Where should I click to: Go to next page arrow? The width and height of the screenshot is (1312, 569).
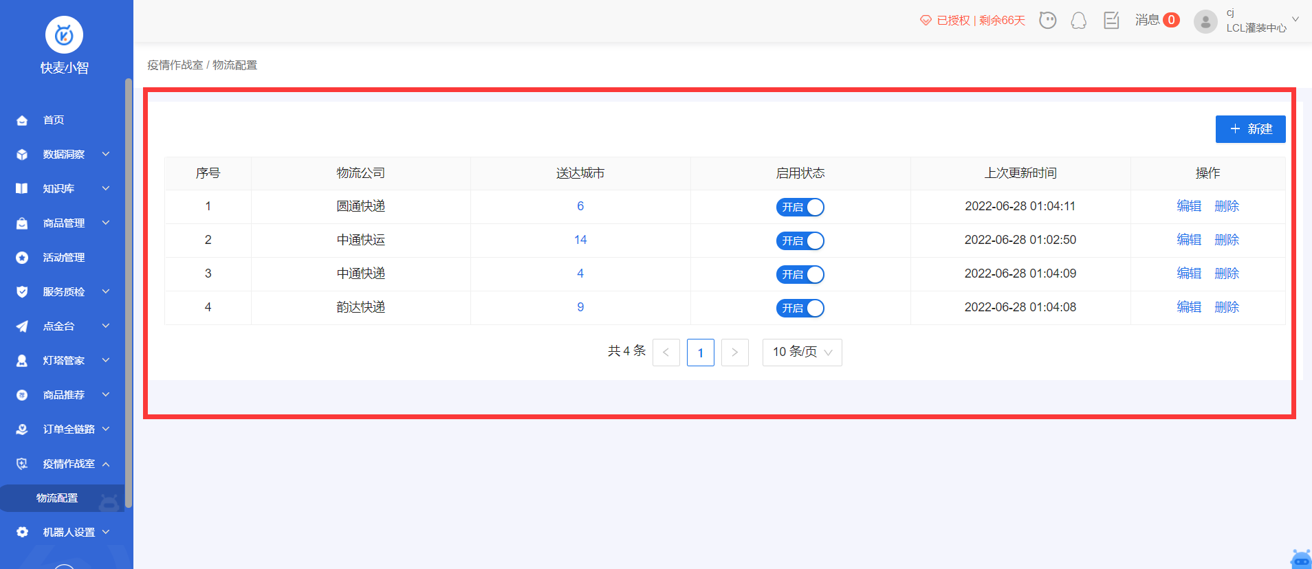pos(734,353)
